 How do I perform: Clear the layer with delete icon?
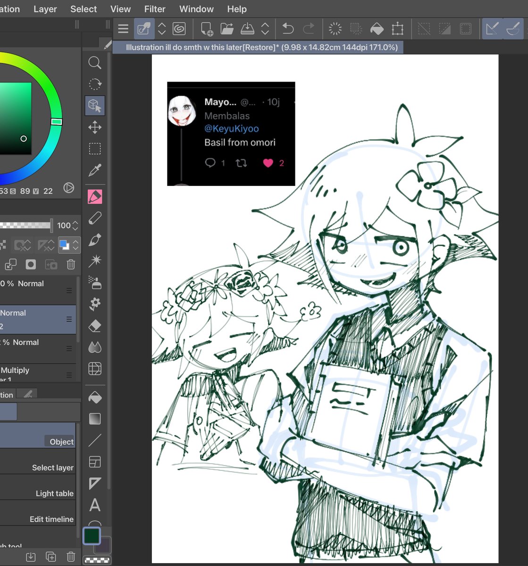[x=335, y=29]
